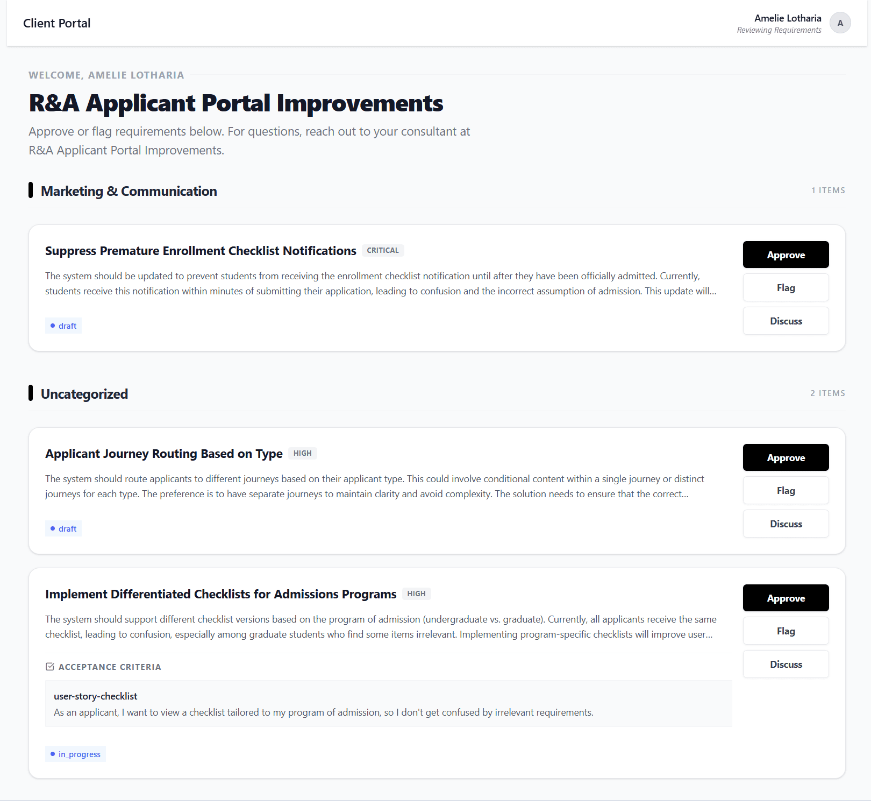
Task: Click the blue status dot beside draft badge
Action: [52, 326]
